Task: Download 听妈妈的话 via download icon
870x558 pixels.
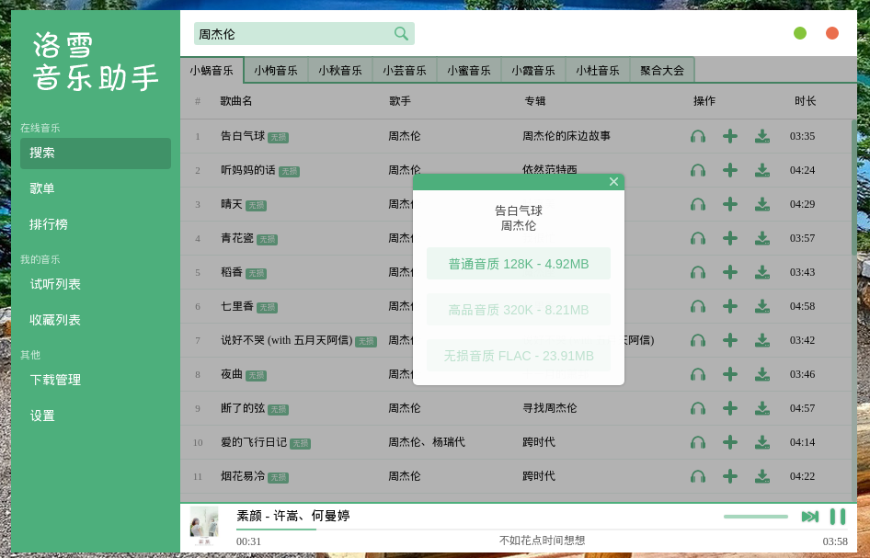Action: click(x=762, y=170)
